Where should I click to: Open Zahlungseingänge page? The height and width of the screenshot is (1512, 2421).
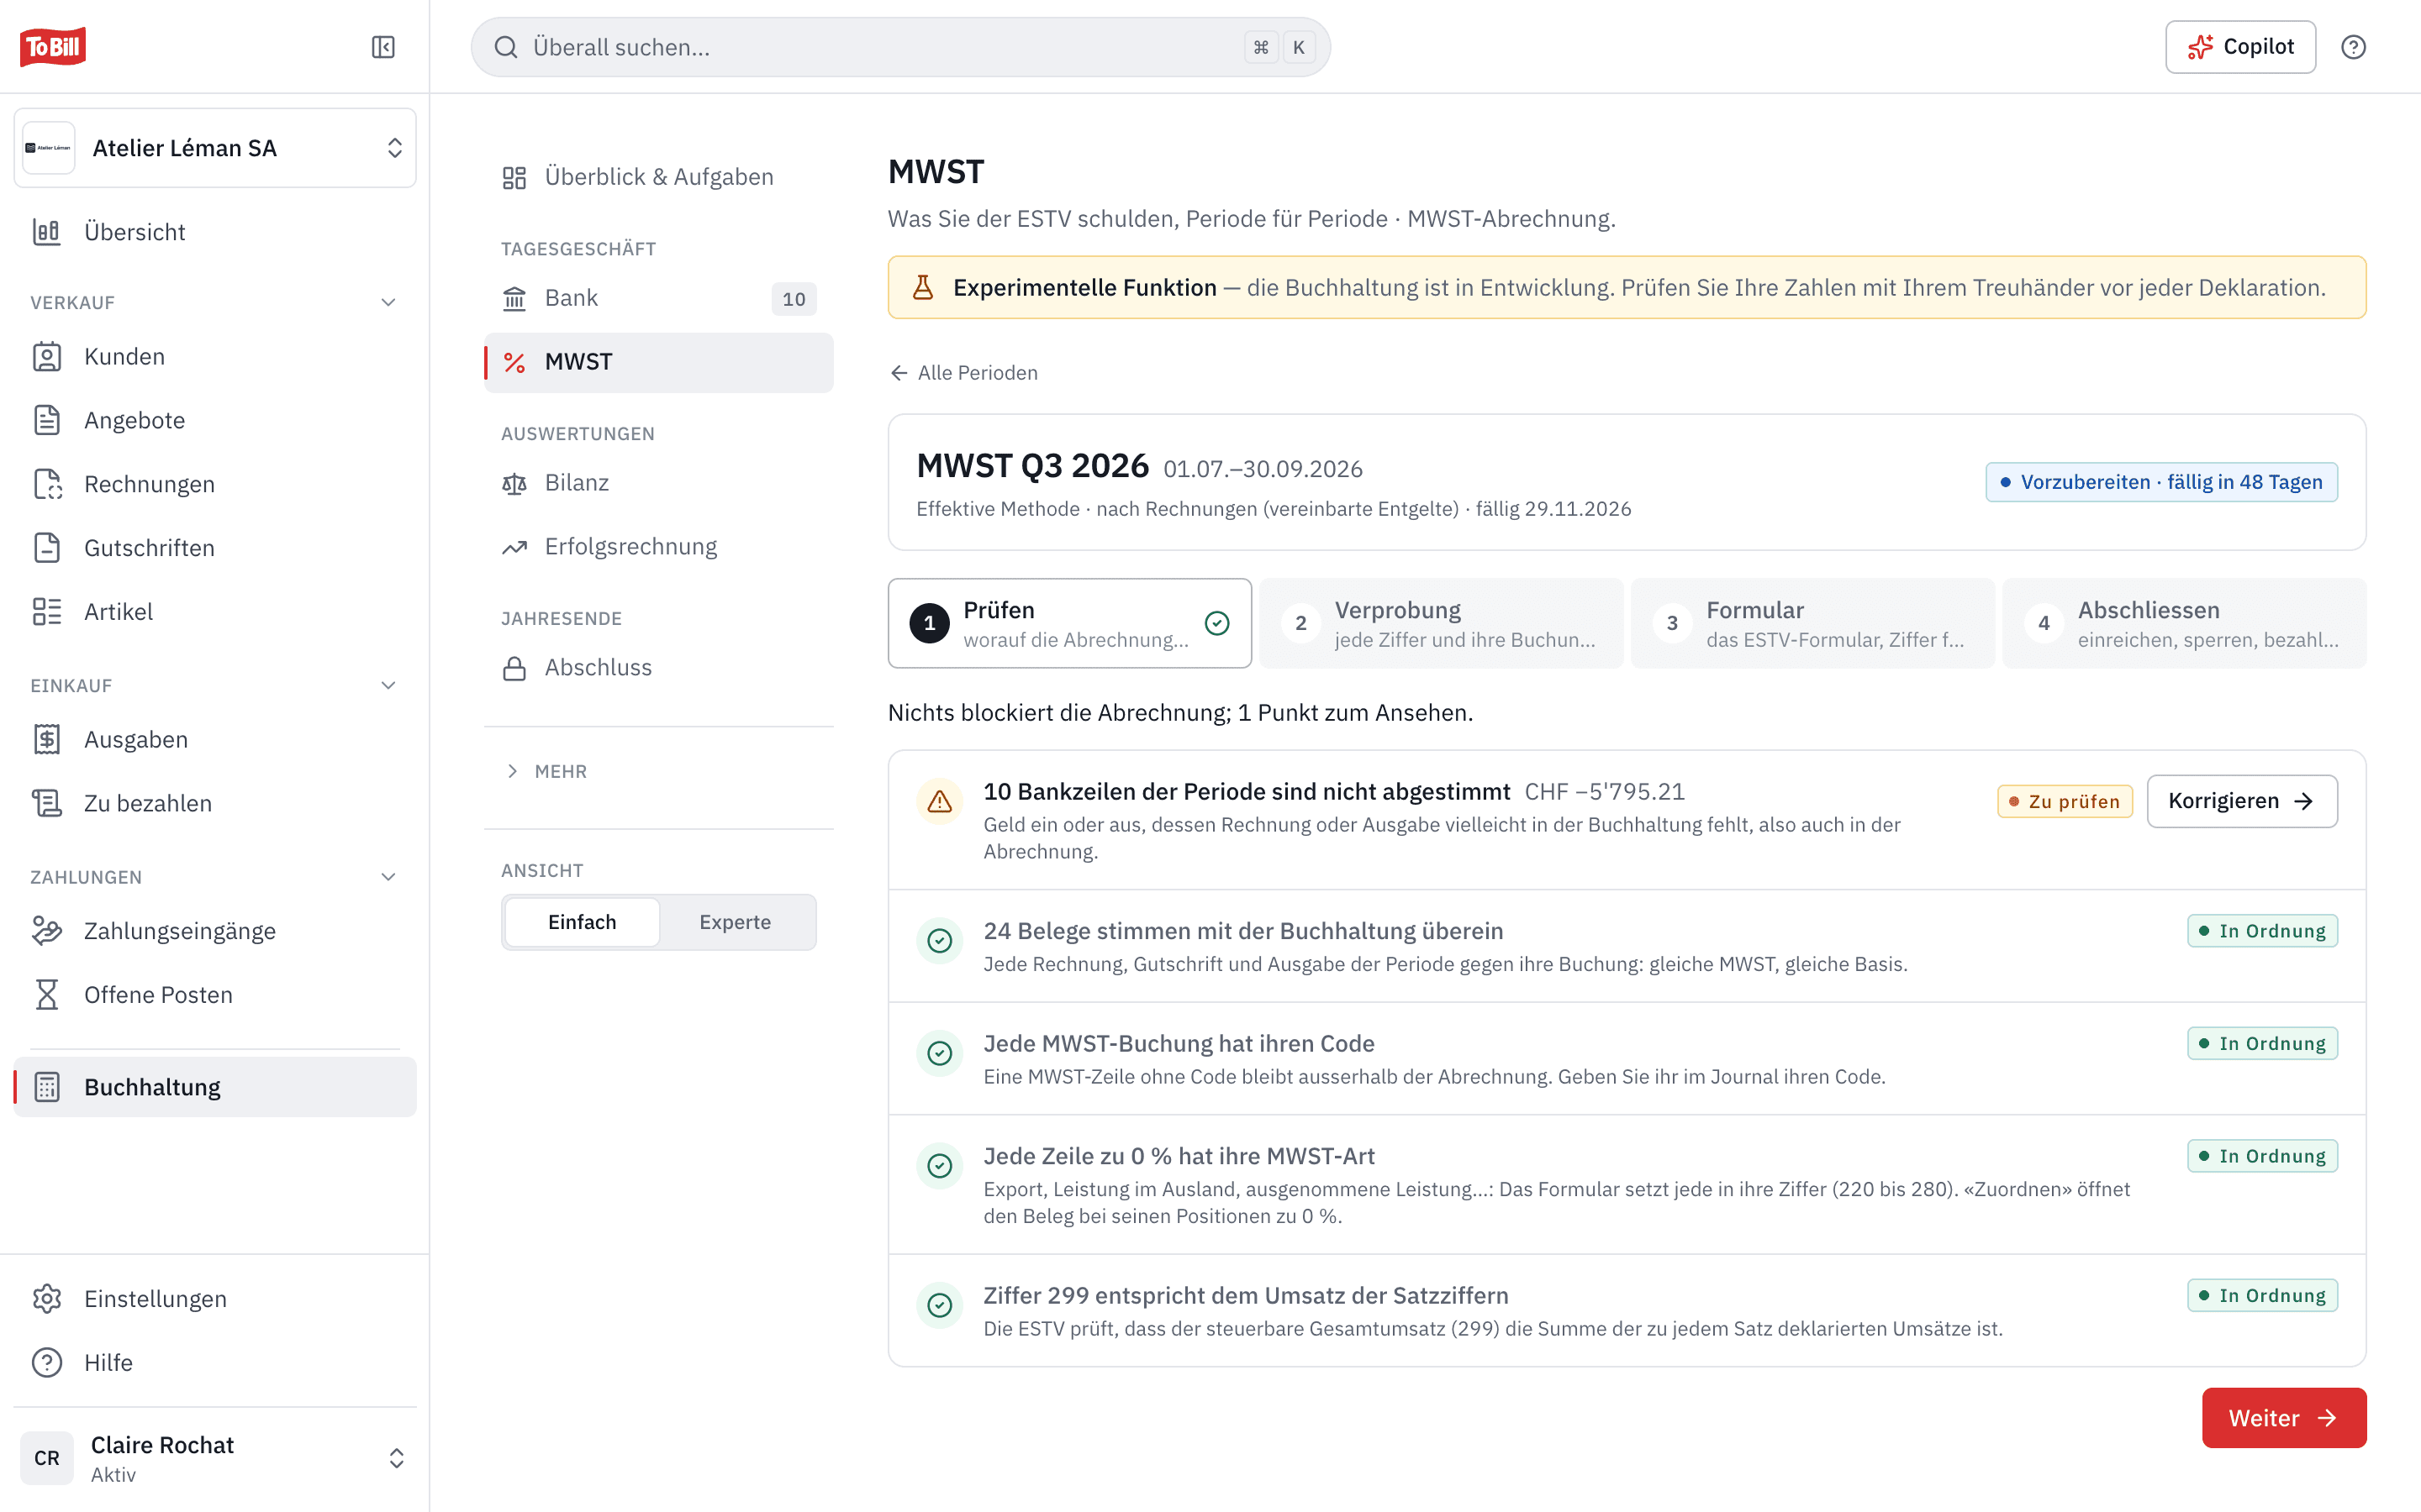(215, 931)
